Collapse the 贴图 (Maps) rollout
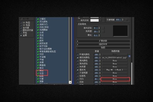The width and height of the screenshot is (153, 102). pyautogui.click(x=103, y=47)
